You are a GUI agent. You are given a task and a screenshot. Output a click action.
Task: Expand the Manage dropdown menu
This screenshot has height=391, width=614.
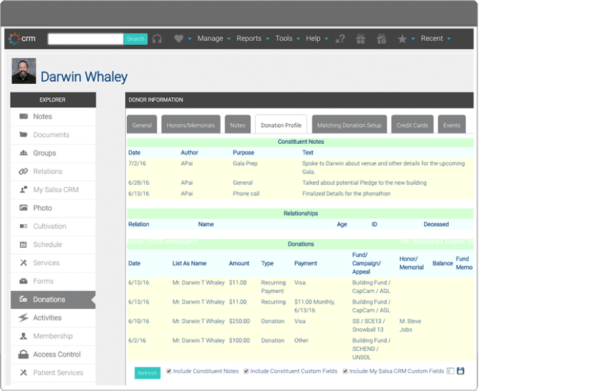(x=214, y=38)
